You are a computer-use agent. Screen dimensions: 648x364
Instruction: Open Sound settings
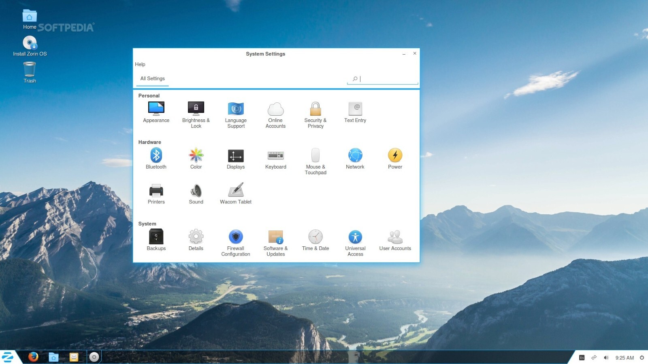click(x=196, y=194)
